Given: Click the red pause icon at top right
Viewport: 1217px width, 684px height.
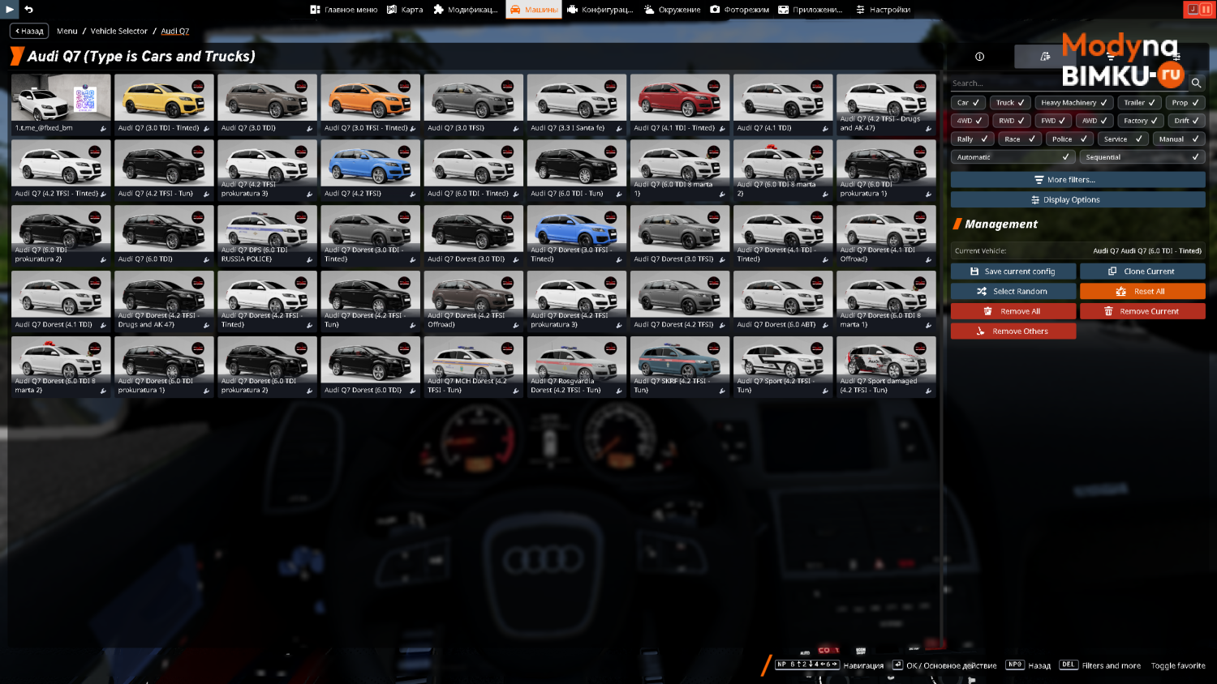Looking at the screenshot, I should point(1206,10).
